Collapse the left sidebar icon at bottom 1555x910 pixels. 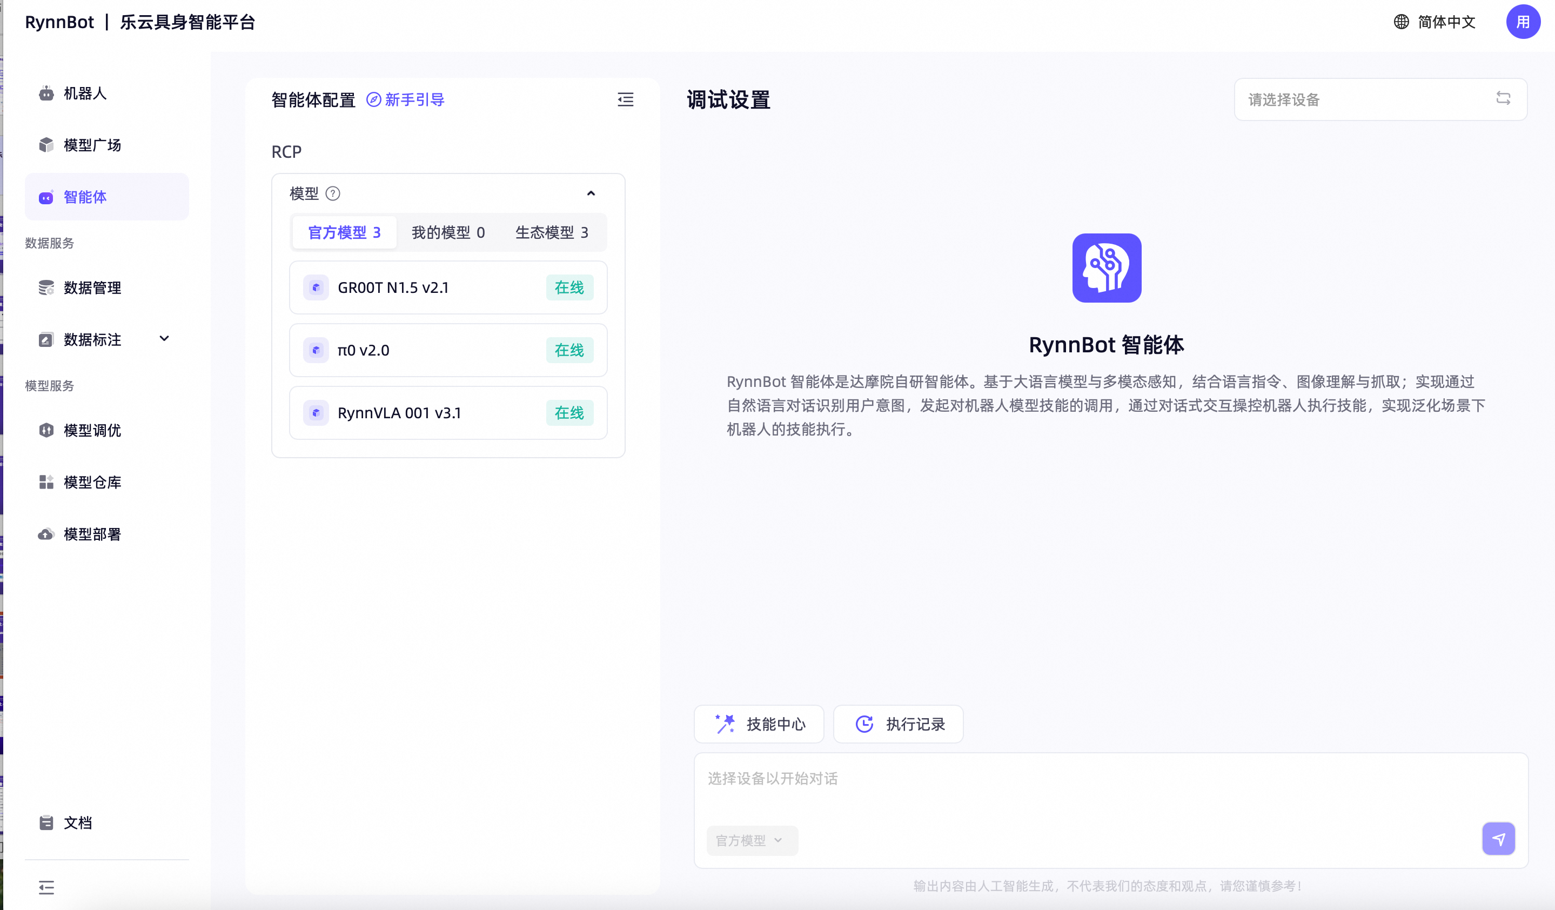(x=46, y=887)
